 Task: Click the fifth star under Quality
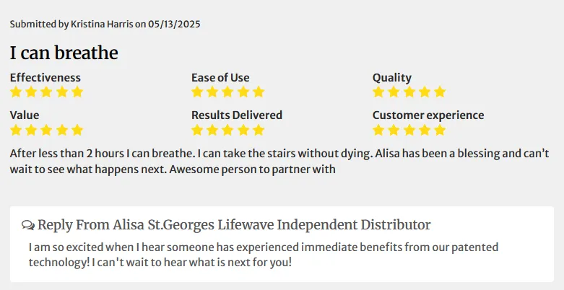[x=440, y=92]
